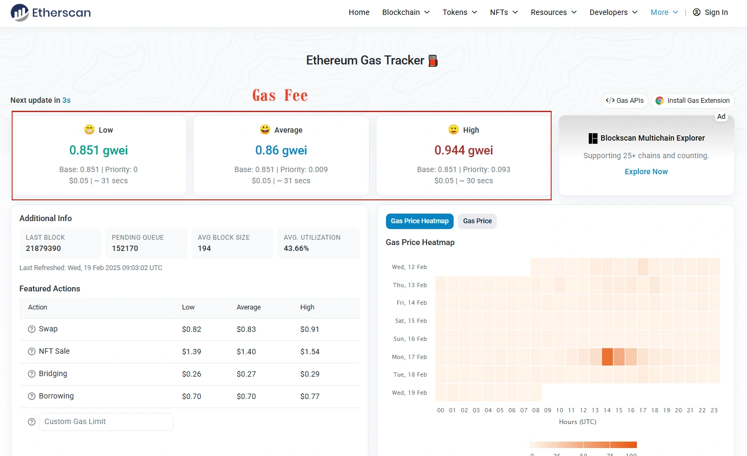
Task: Click the High 0.944 gwei value
Action: pyautogui.click(x=464, y=150)
